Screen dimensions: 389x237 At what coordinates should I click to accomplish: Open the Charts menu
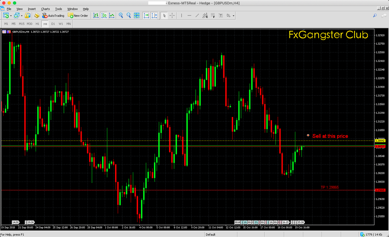[x=45, y=9]
